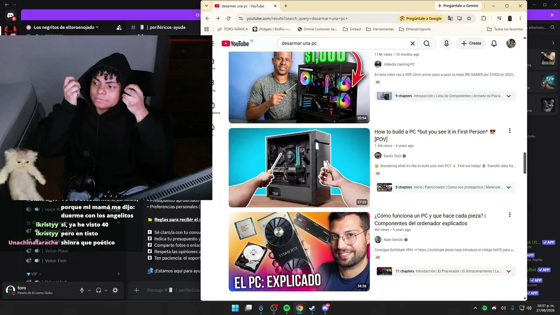Open Sara's Tech channel
The image size is (560, 315).
[392, 156]
